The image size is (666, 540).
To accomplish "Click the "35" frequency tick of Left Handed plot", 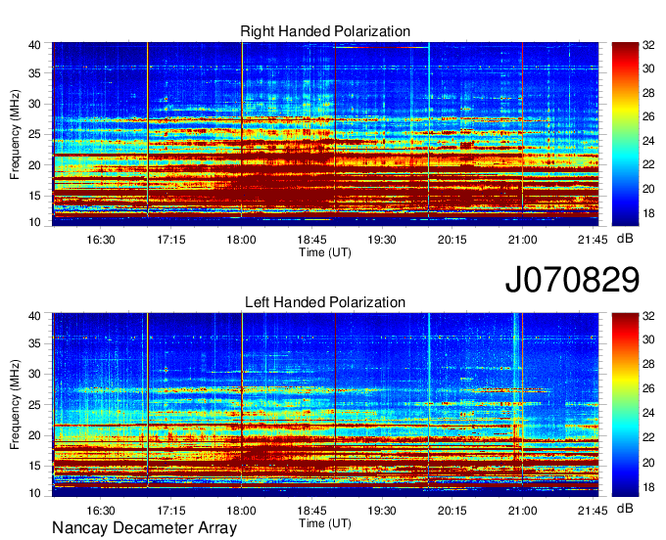I will 34,344.
